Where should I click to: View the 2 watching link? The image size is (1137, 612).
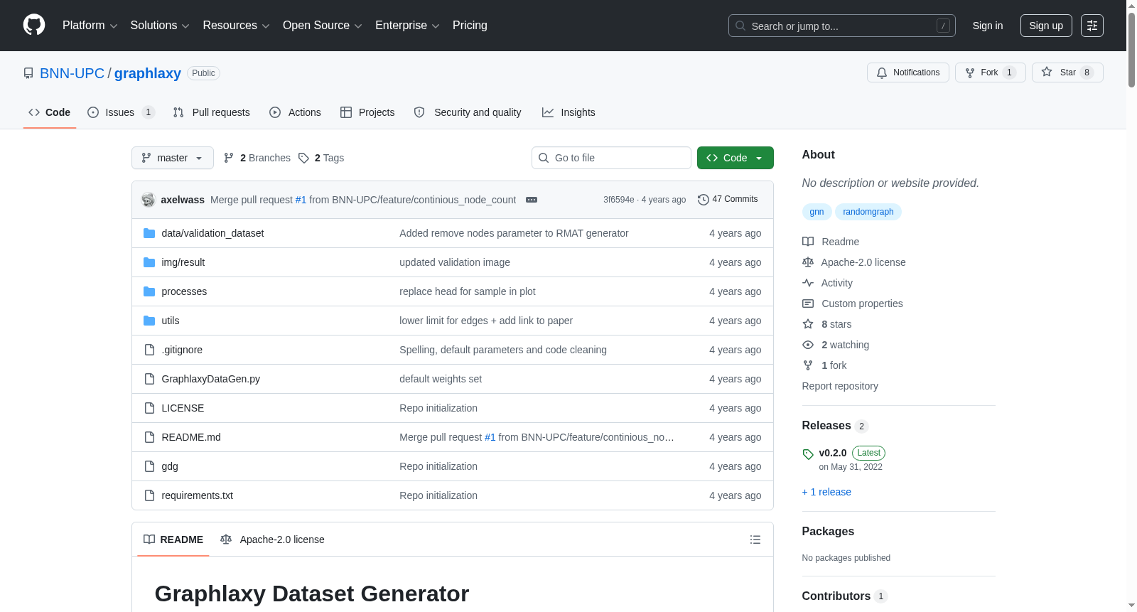pyautogui.click(x=836, y=345)
